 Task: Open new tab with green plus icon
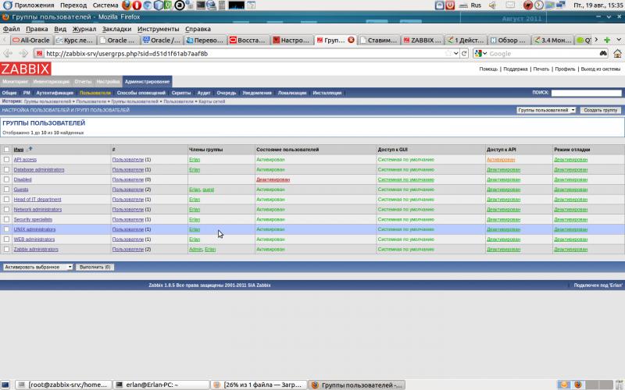point(607,41)
